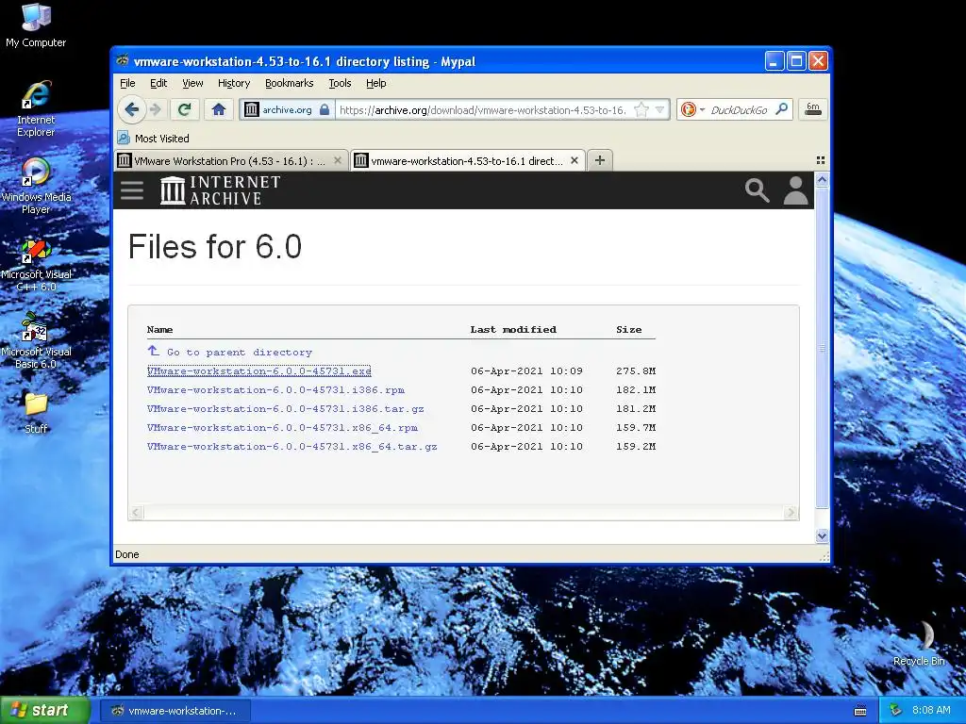Click the Internet Archive logo
The width and height of the screenshot is (966, 724).
pos(220,190)
